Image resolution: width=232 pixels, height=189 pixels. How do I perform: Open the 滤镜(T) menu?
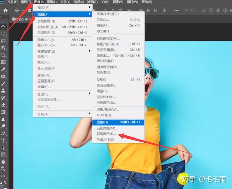pos(93,2)
